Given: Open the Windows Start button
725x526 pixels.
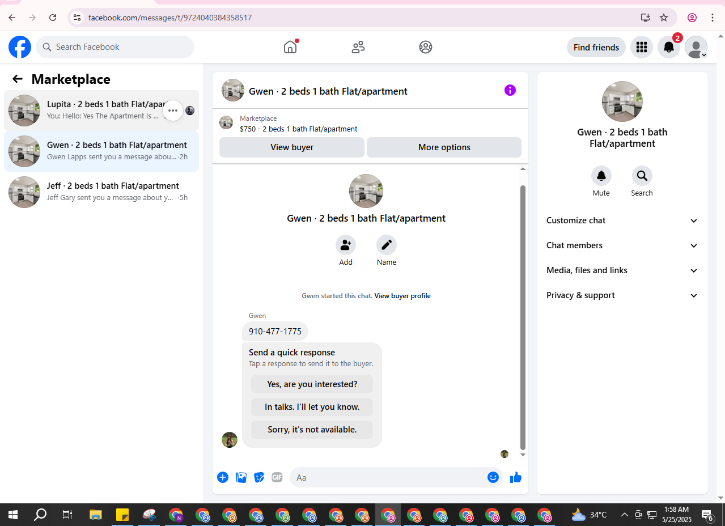Looking at the screenshot, I should 13,515.
